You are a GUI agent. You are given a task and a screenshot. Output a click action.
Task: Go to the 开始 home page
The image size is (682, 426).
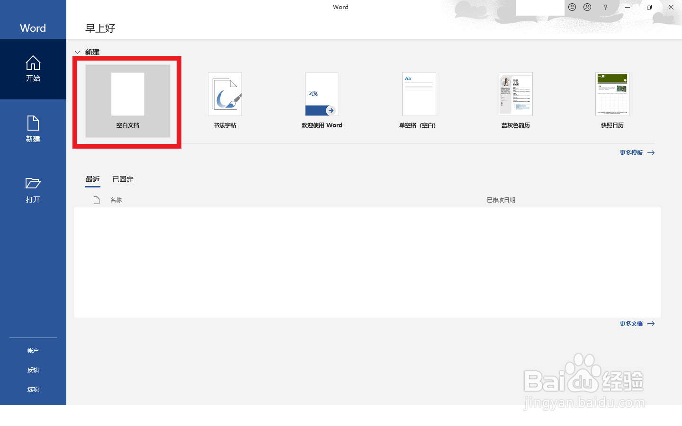tap(33, 69)
